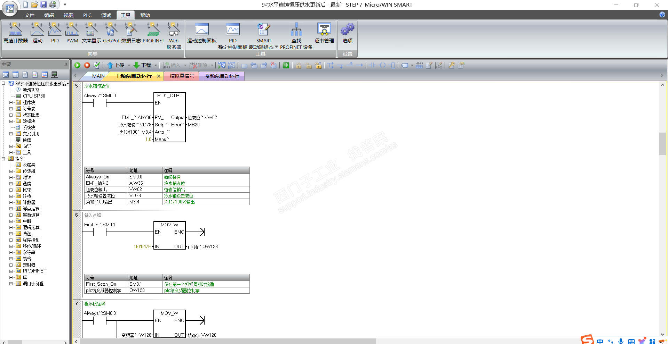Switch to the 编辑 ribbon tab
Screen dimensions: 668x344
[49, 15]
